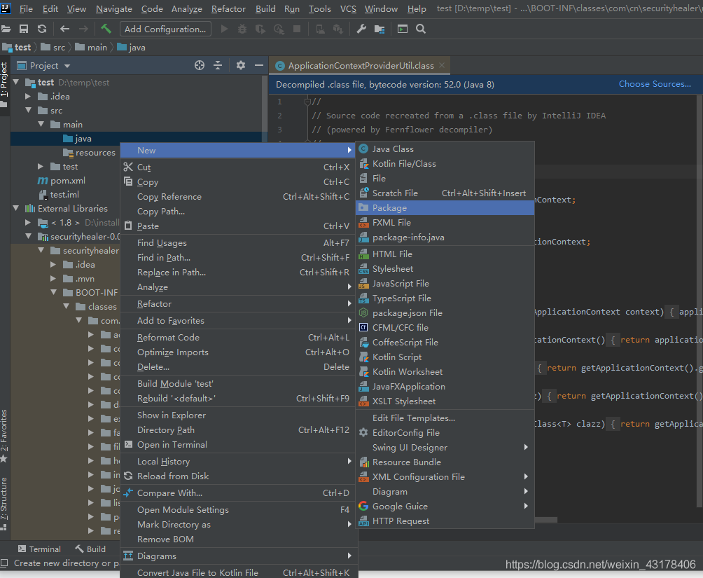This screenshot has width=703, height=578.
Task: Open the VCS menu in menu bar
Action: pyautogui.click(x=349, y=9)
